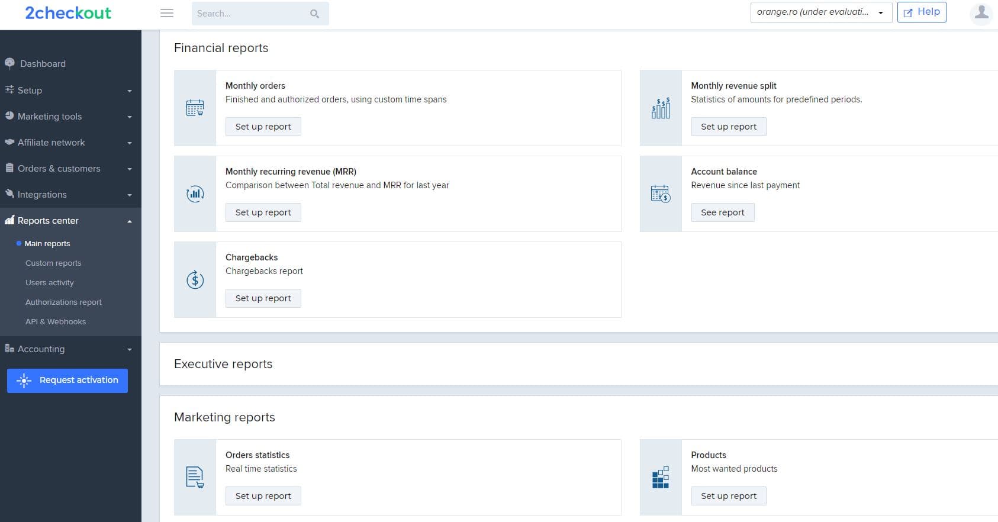Click the hamburger menu icon
Viewport: 998px width, 522px height.
tap(167, 13)
